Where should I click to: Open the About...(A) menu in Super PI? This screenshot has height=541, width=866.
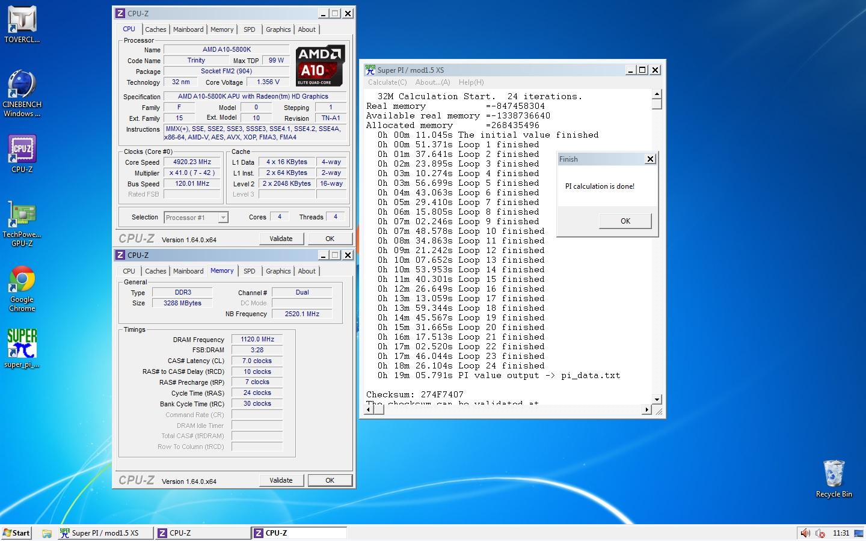click(x=432, y=82)
